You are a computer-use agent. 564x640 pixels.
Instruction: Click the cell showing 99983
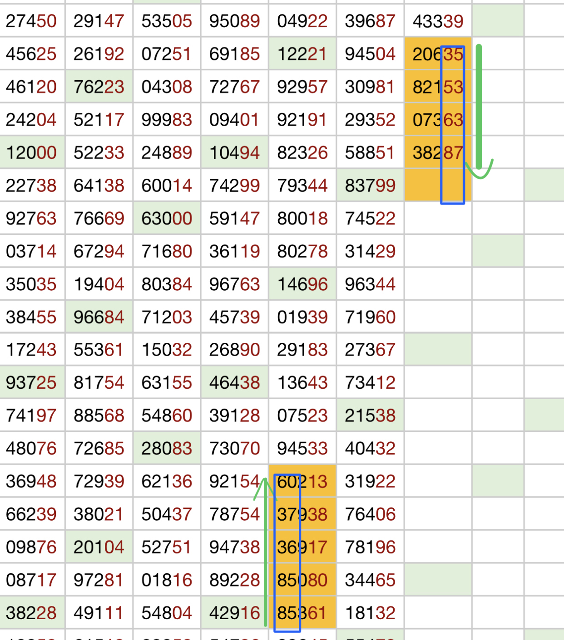click(x=167, y=120)
